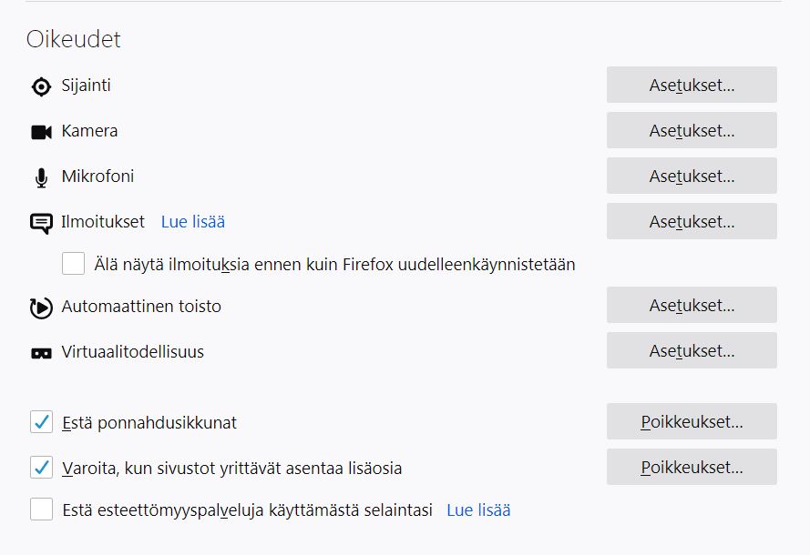The height and width of the screenshot is (555, 810).
Task: Click the 'Kamera' label text
Action: click(90, 131)
